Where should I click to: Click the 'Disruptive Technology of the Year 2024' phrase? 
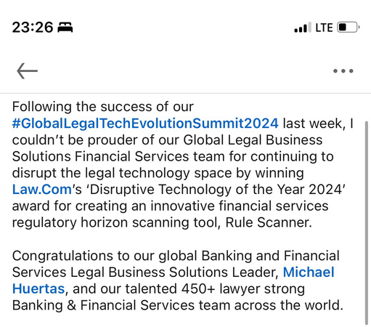tap(217, 190)
